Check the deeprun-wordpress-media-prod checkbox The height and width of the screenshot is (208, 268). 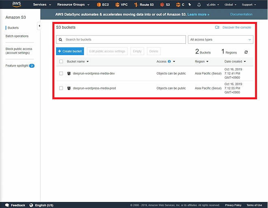coord(61,88)
